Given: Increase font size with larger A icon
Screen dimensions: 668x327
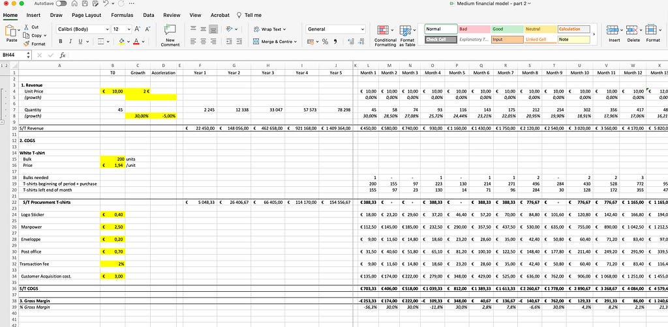Looking at the screenshot, I should click(138, 29).
